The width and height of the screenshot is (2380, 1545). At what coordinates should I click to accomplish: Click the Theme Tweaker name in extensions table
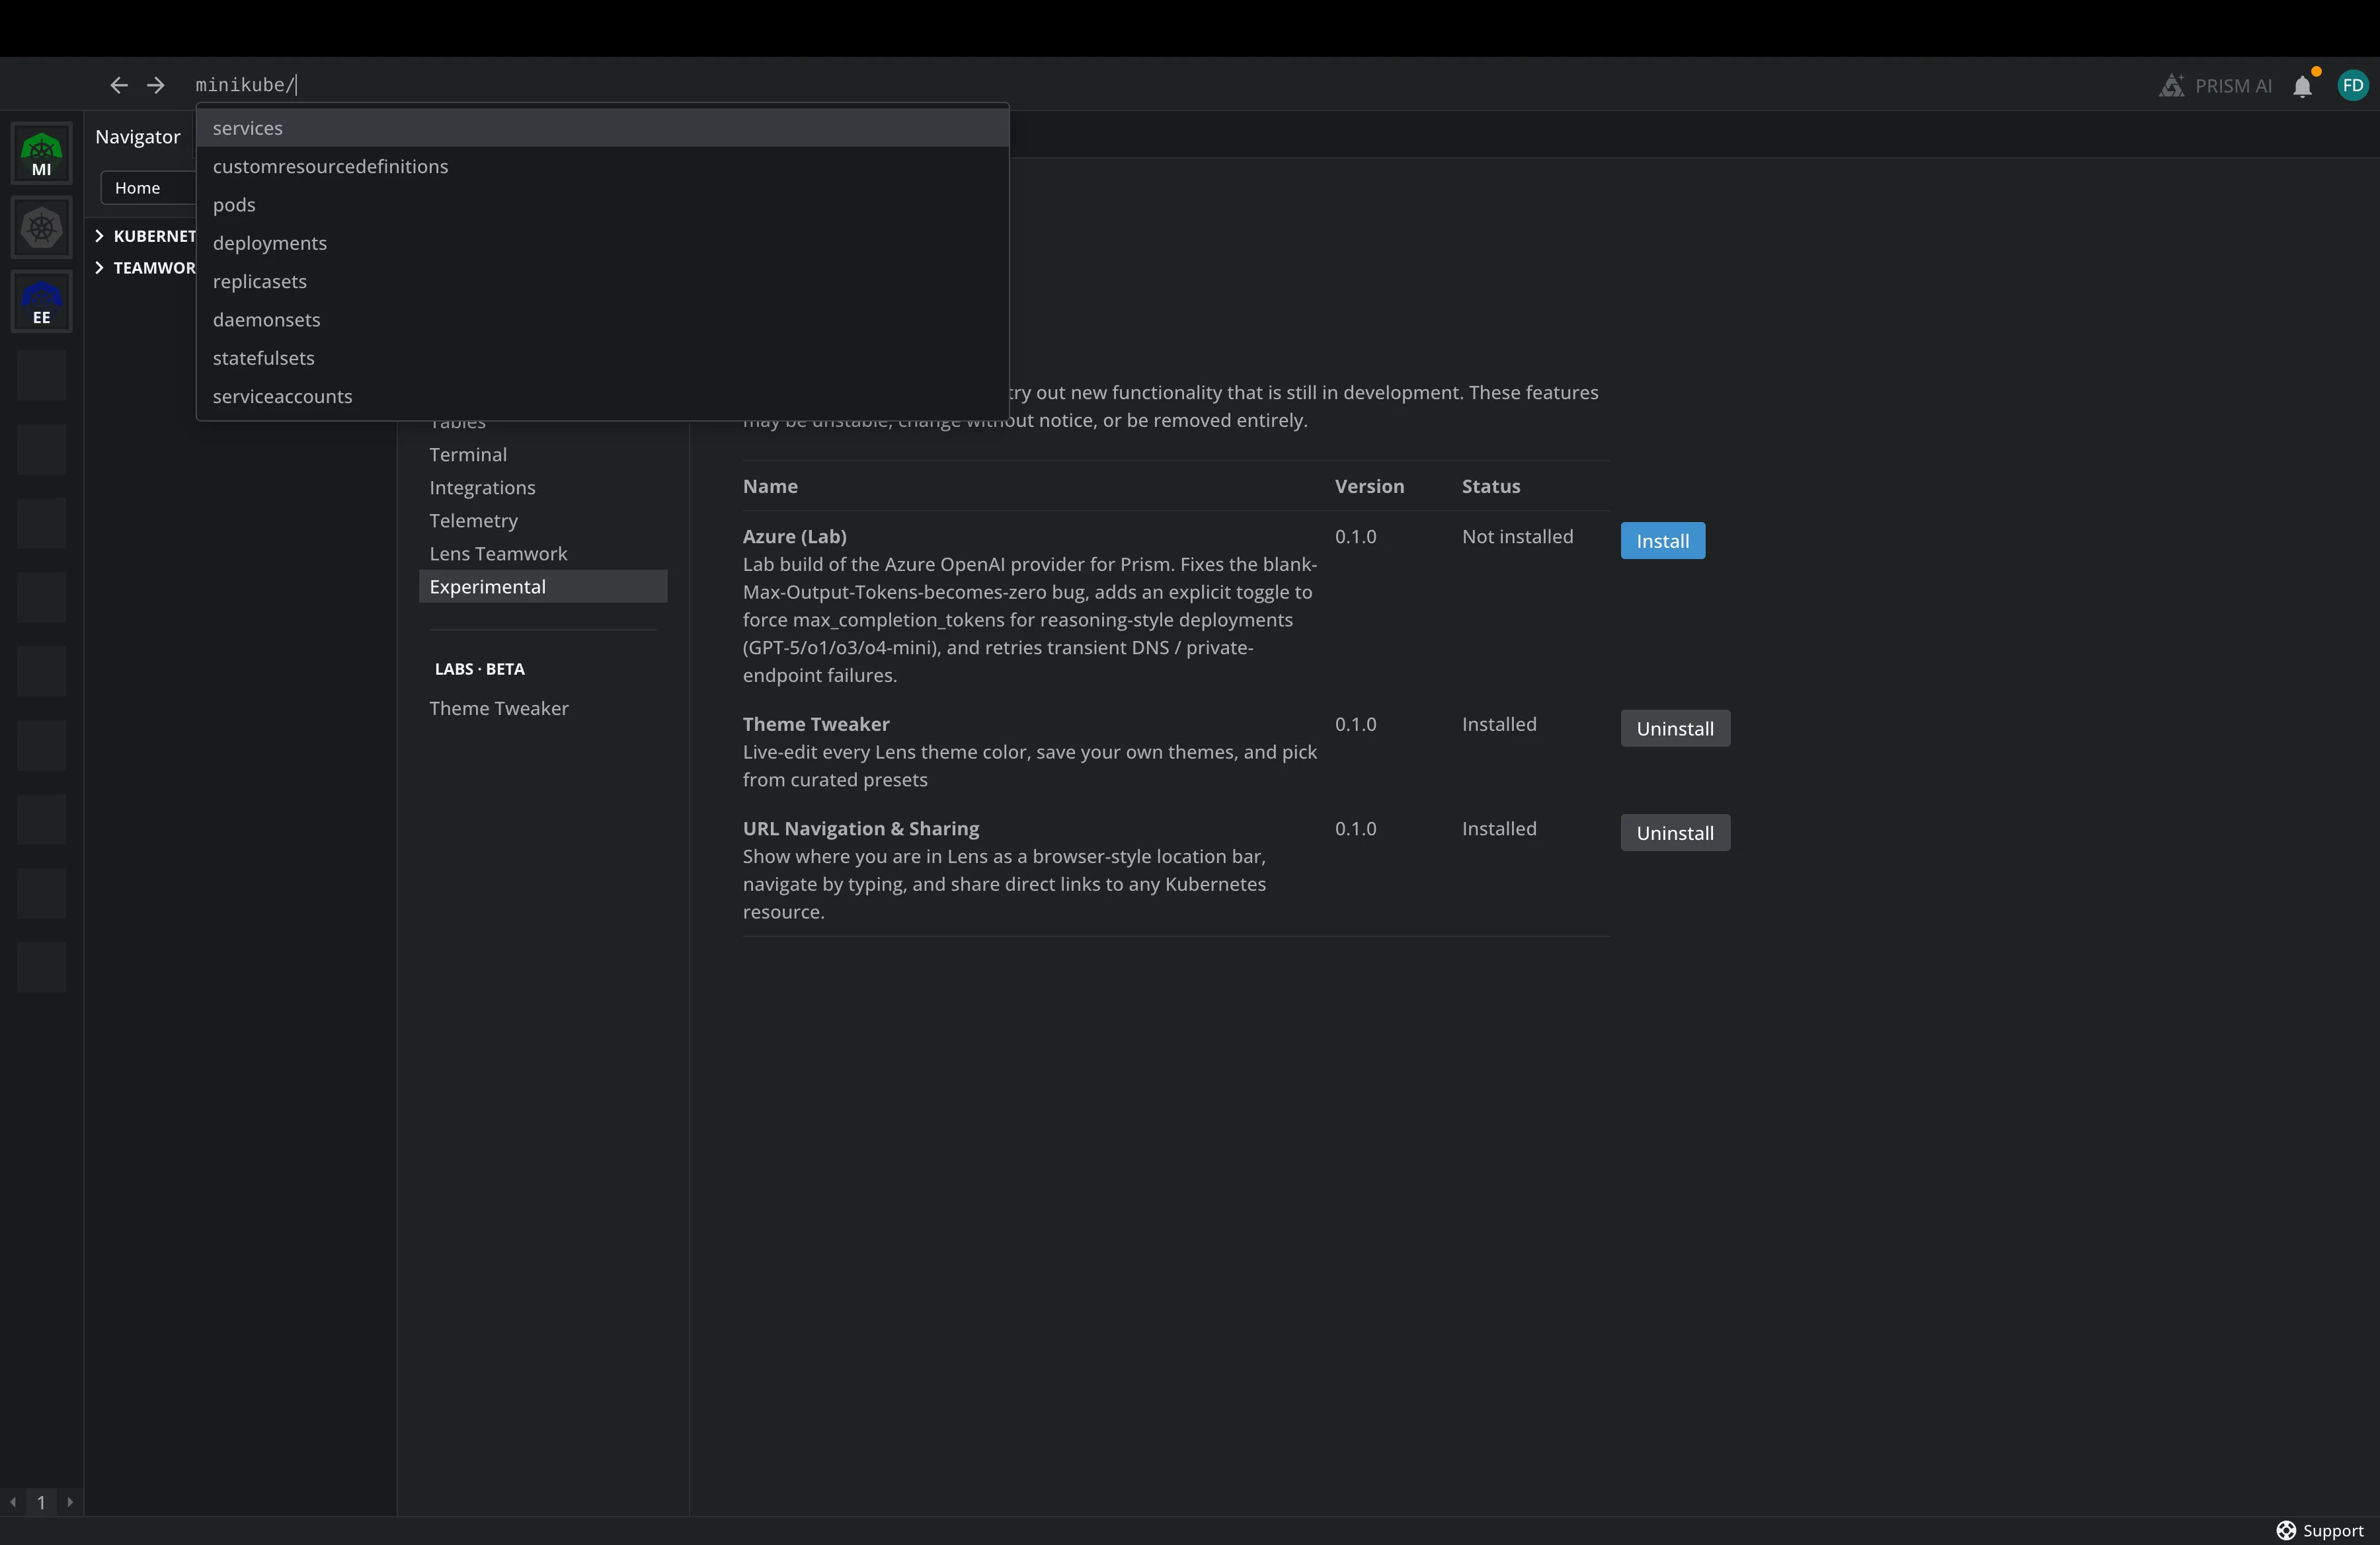tap(815, 724)
